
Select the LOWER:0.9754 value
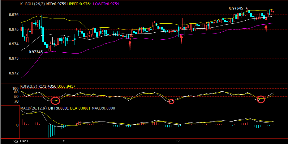106,4
